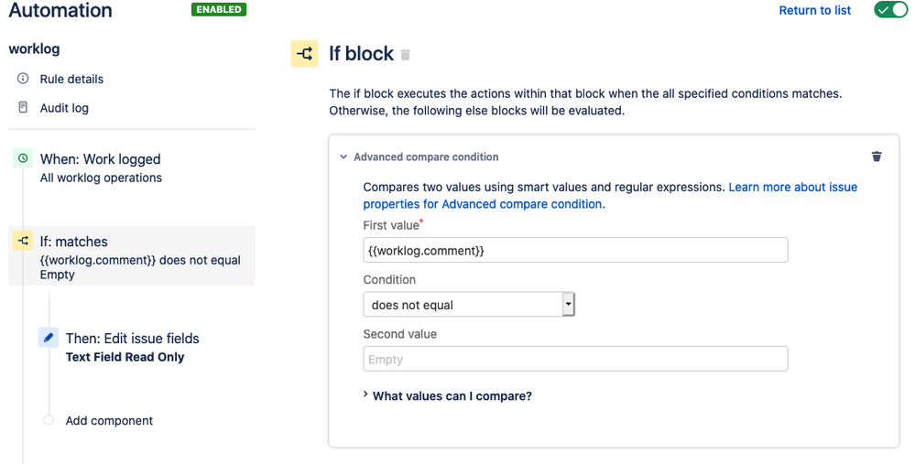
Task: Toggle the rule enabled switch off
Action: 890,10
